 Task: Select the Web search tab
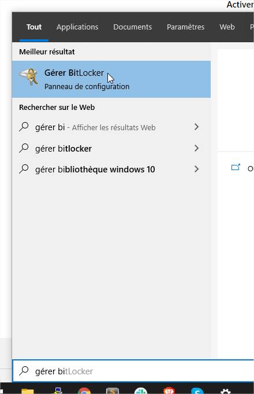[x=227, y=27]
